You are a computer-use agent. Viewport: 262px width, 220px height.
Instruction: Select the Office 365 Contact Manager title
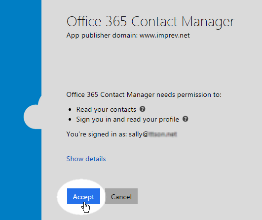coord(150,22)
